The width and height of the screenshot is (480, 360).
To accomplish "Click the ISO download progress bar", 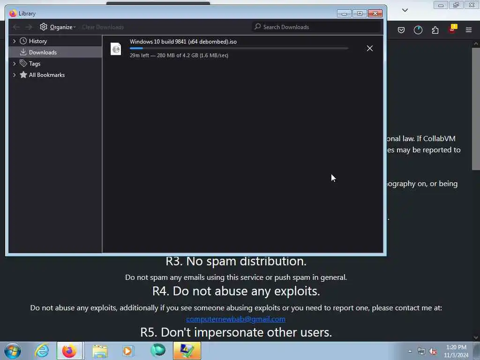I will pyautogui.click(x=239, y=48).
